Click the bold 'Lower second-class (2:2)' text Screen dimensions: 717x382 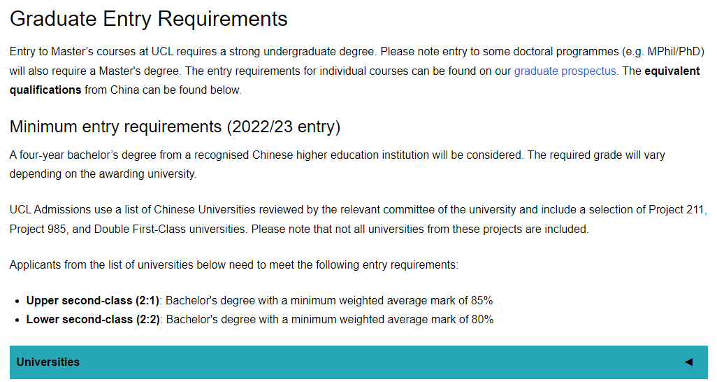[93, 320]
